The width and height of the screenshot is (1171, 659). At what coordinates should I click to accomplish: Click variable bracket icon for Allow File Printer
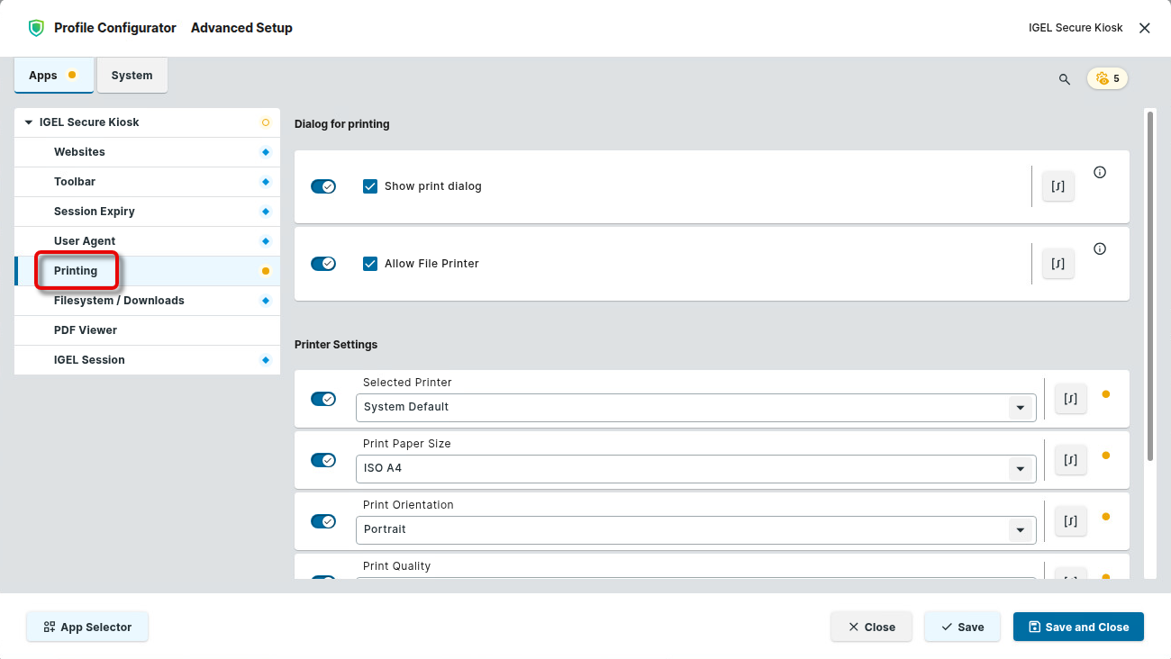coord(1058,264)
